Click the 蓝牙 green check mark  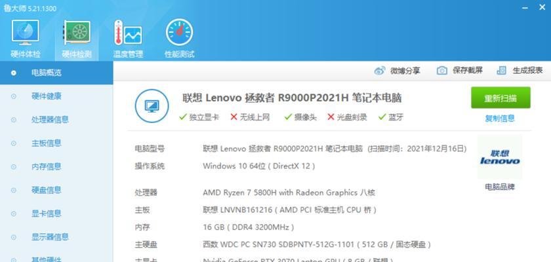(x=382, y=117)
